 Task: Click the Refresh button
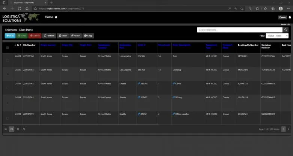coord(49,36)
